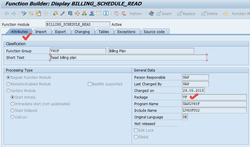Viewport: 250px width, 147px height.
Task: Switch Active/Inactive version icon
Action: [31, 14]
